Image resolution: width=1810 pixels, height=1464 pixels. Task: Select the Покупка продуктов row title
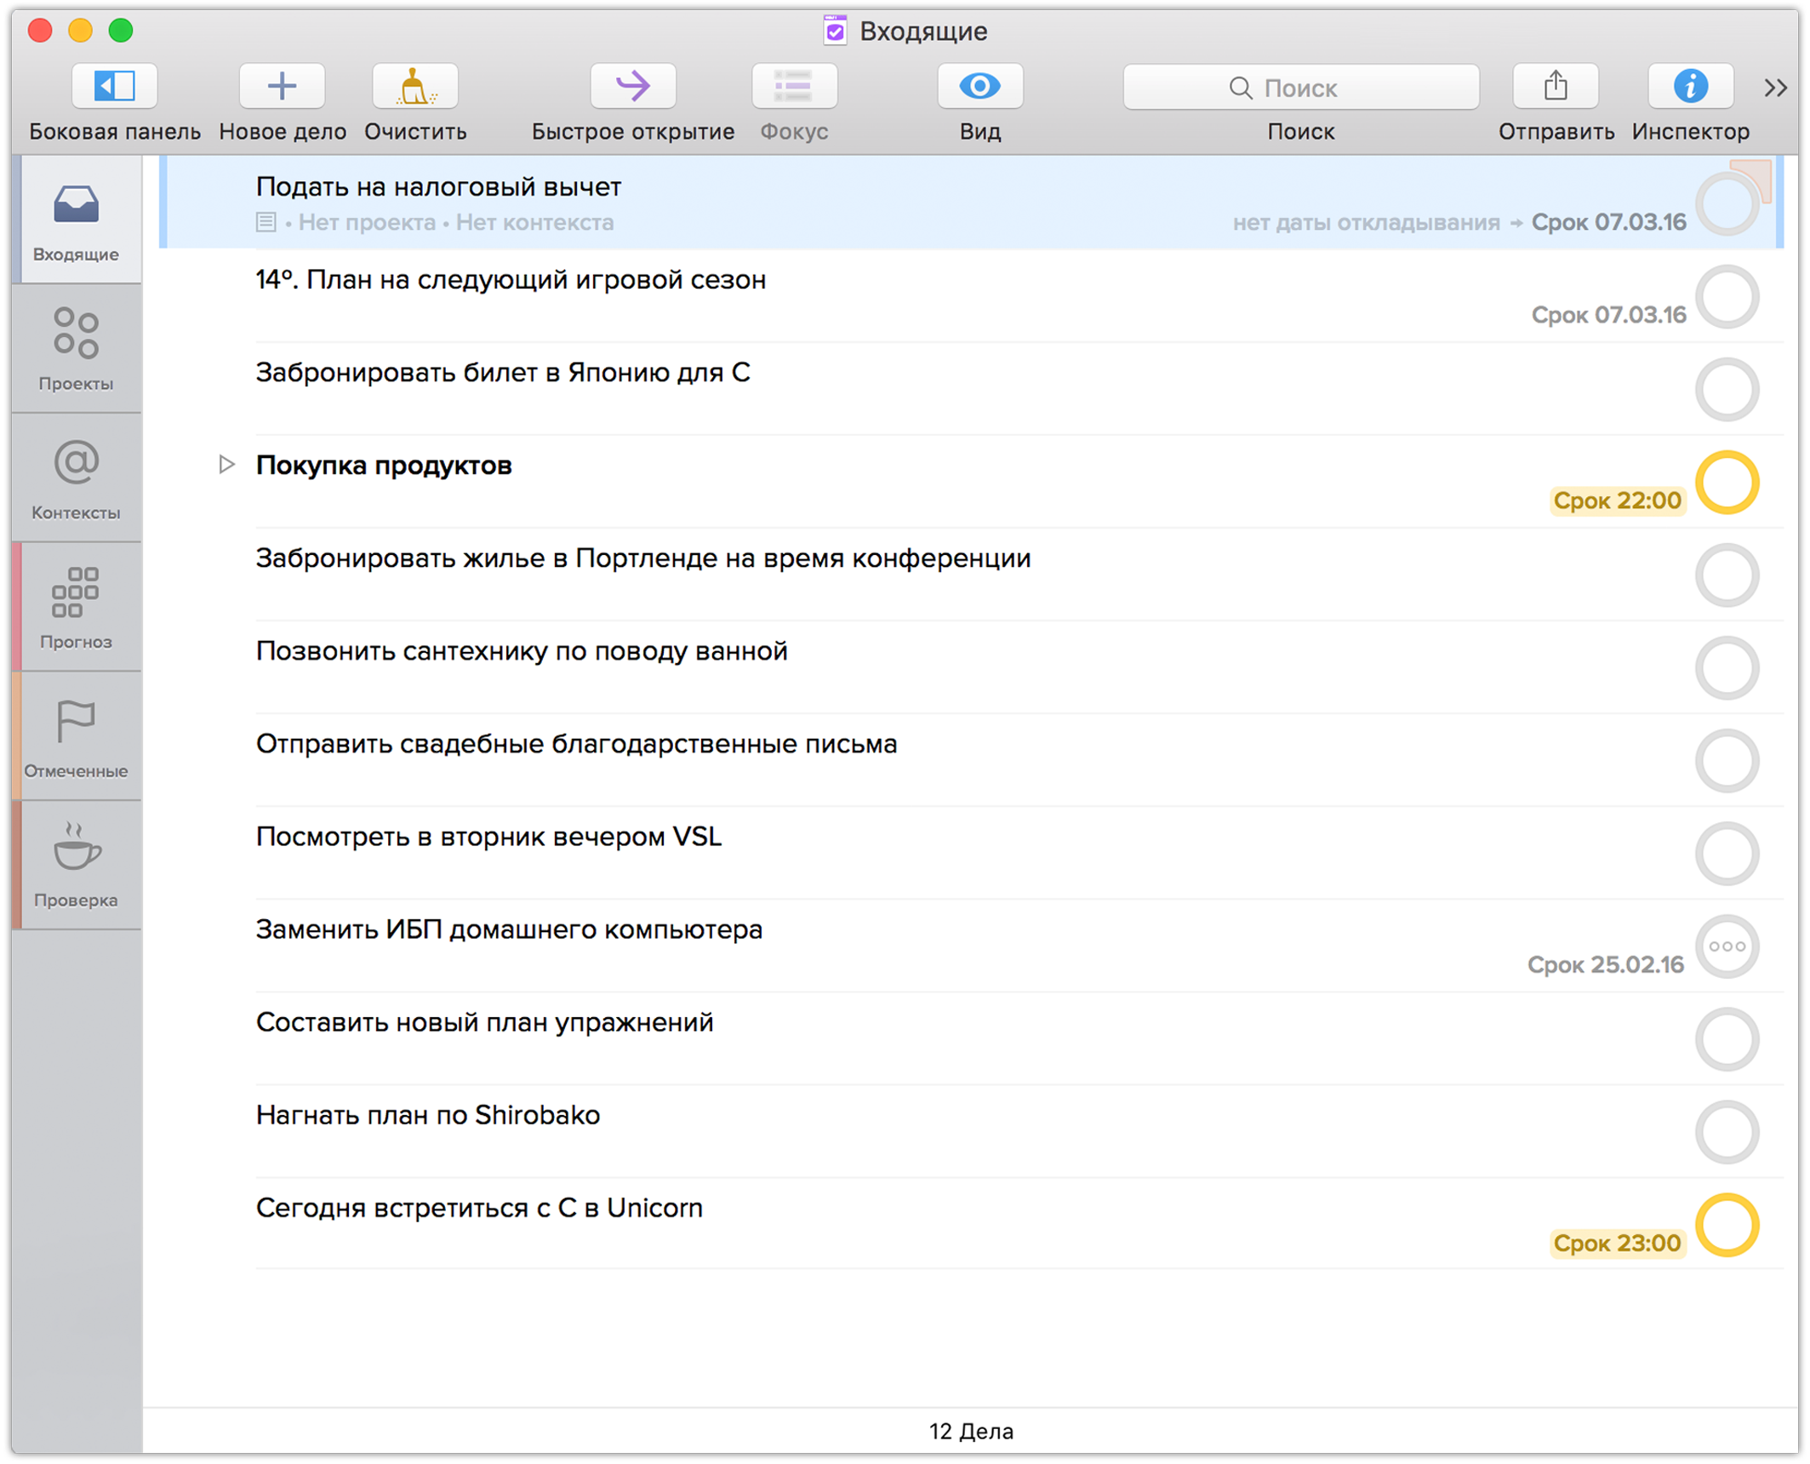pos(384,465)
